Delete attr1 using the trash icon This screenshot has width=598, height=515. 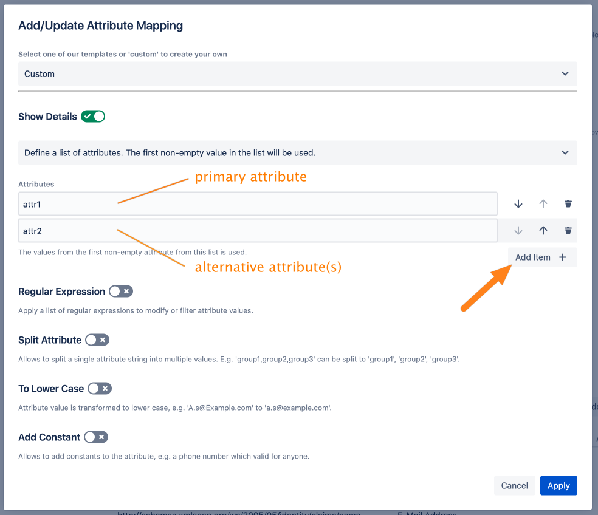coord(568,204)
